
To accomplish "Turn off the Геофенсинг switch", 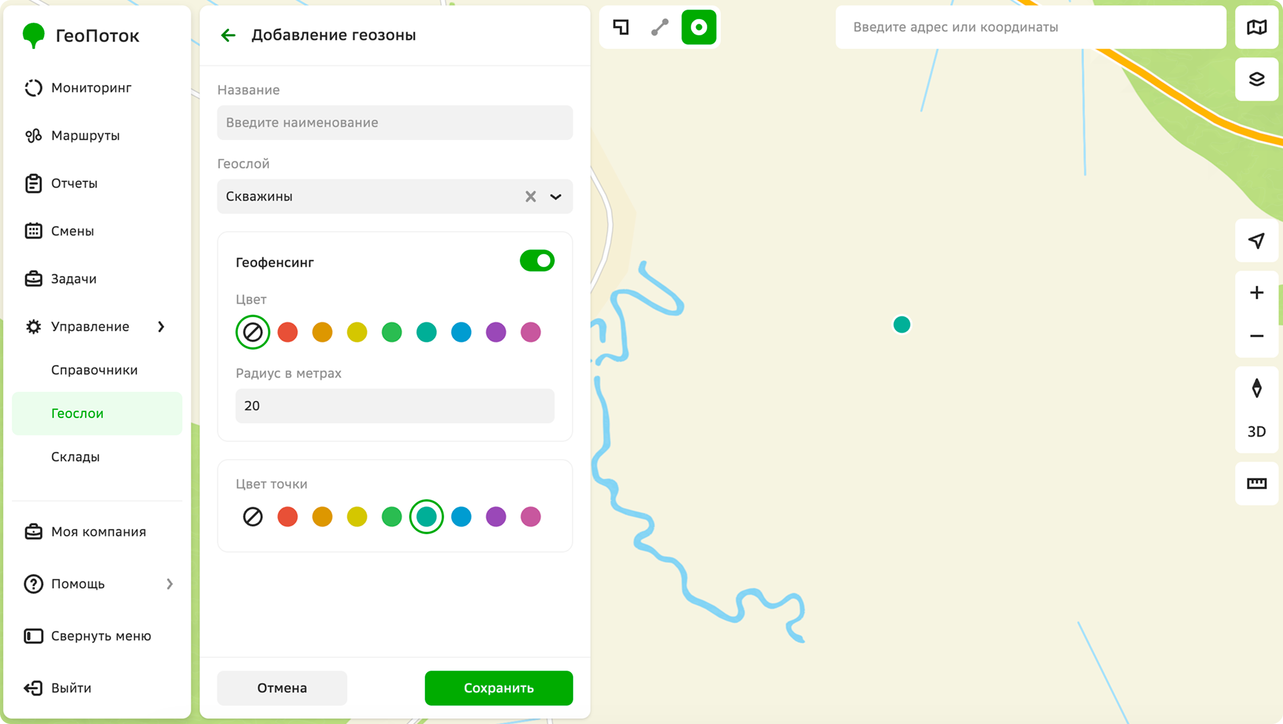I will 537,261.
